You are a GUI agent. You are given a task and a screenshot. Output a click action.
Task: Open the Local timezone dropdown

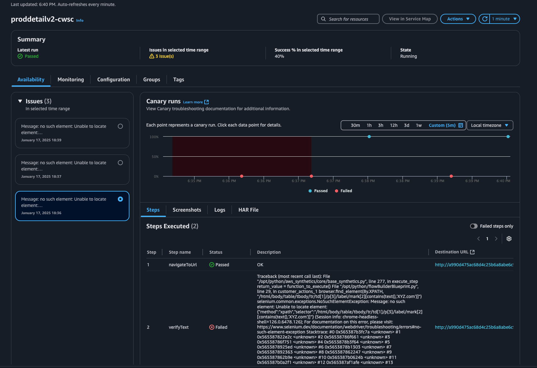tap(490, 125)
